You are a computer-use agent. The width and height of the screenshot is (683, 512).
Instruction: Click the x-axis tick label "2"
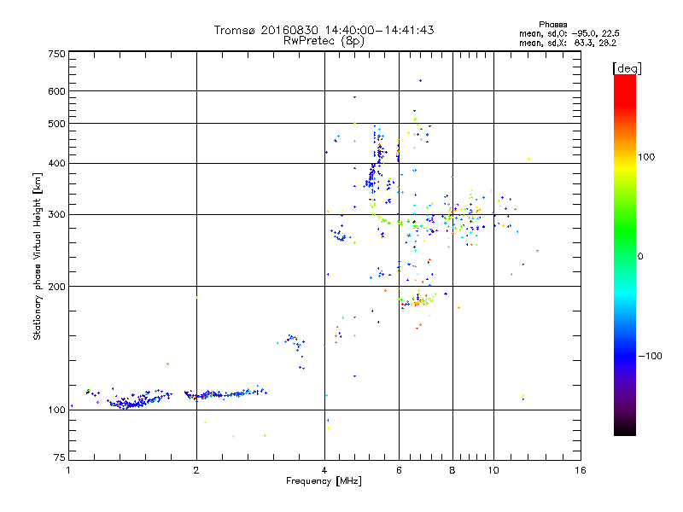pyautogui.click(x=196, y=470)
